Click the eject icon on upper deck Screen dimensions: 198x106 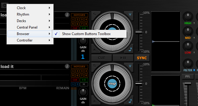coord(95,50)
